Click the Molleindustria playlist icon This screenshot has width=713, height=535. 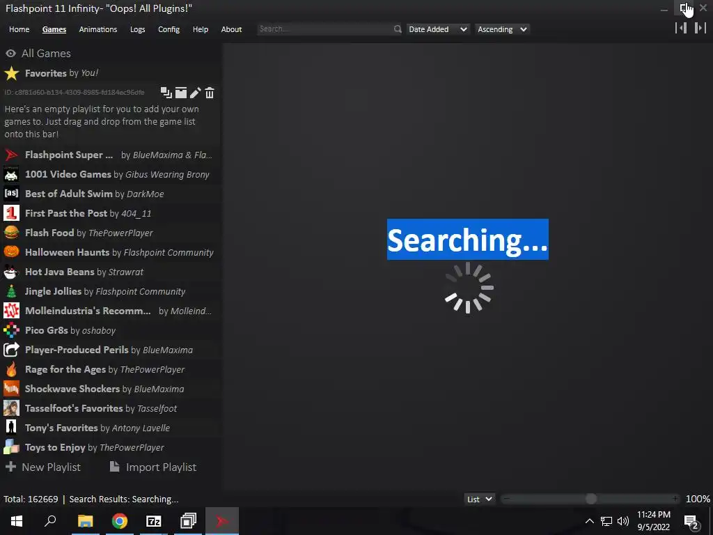click(x=11, y=311)
